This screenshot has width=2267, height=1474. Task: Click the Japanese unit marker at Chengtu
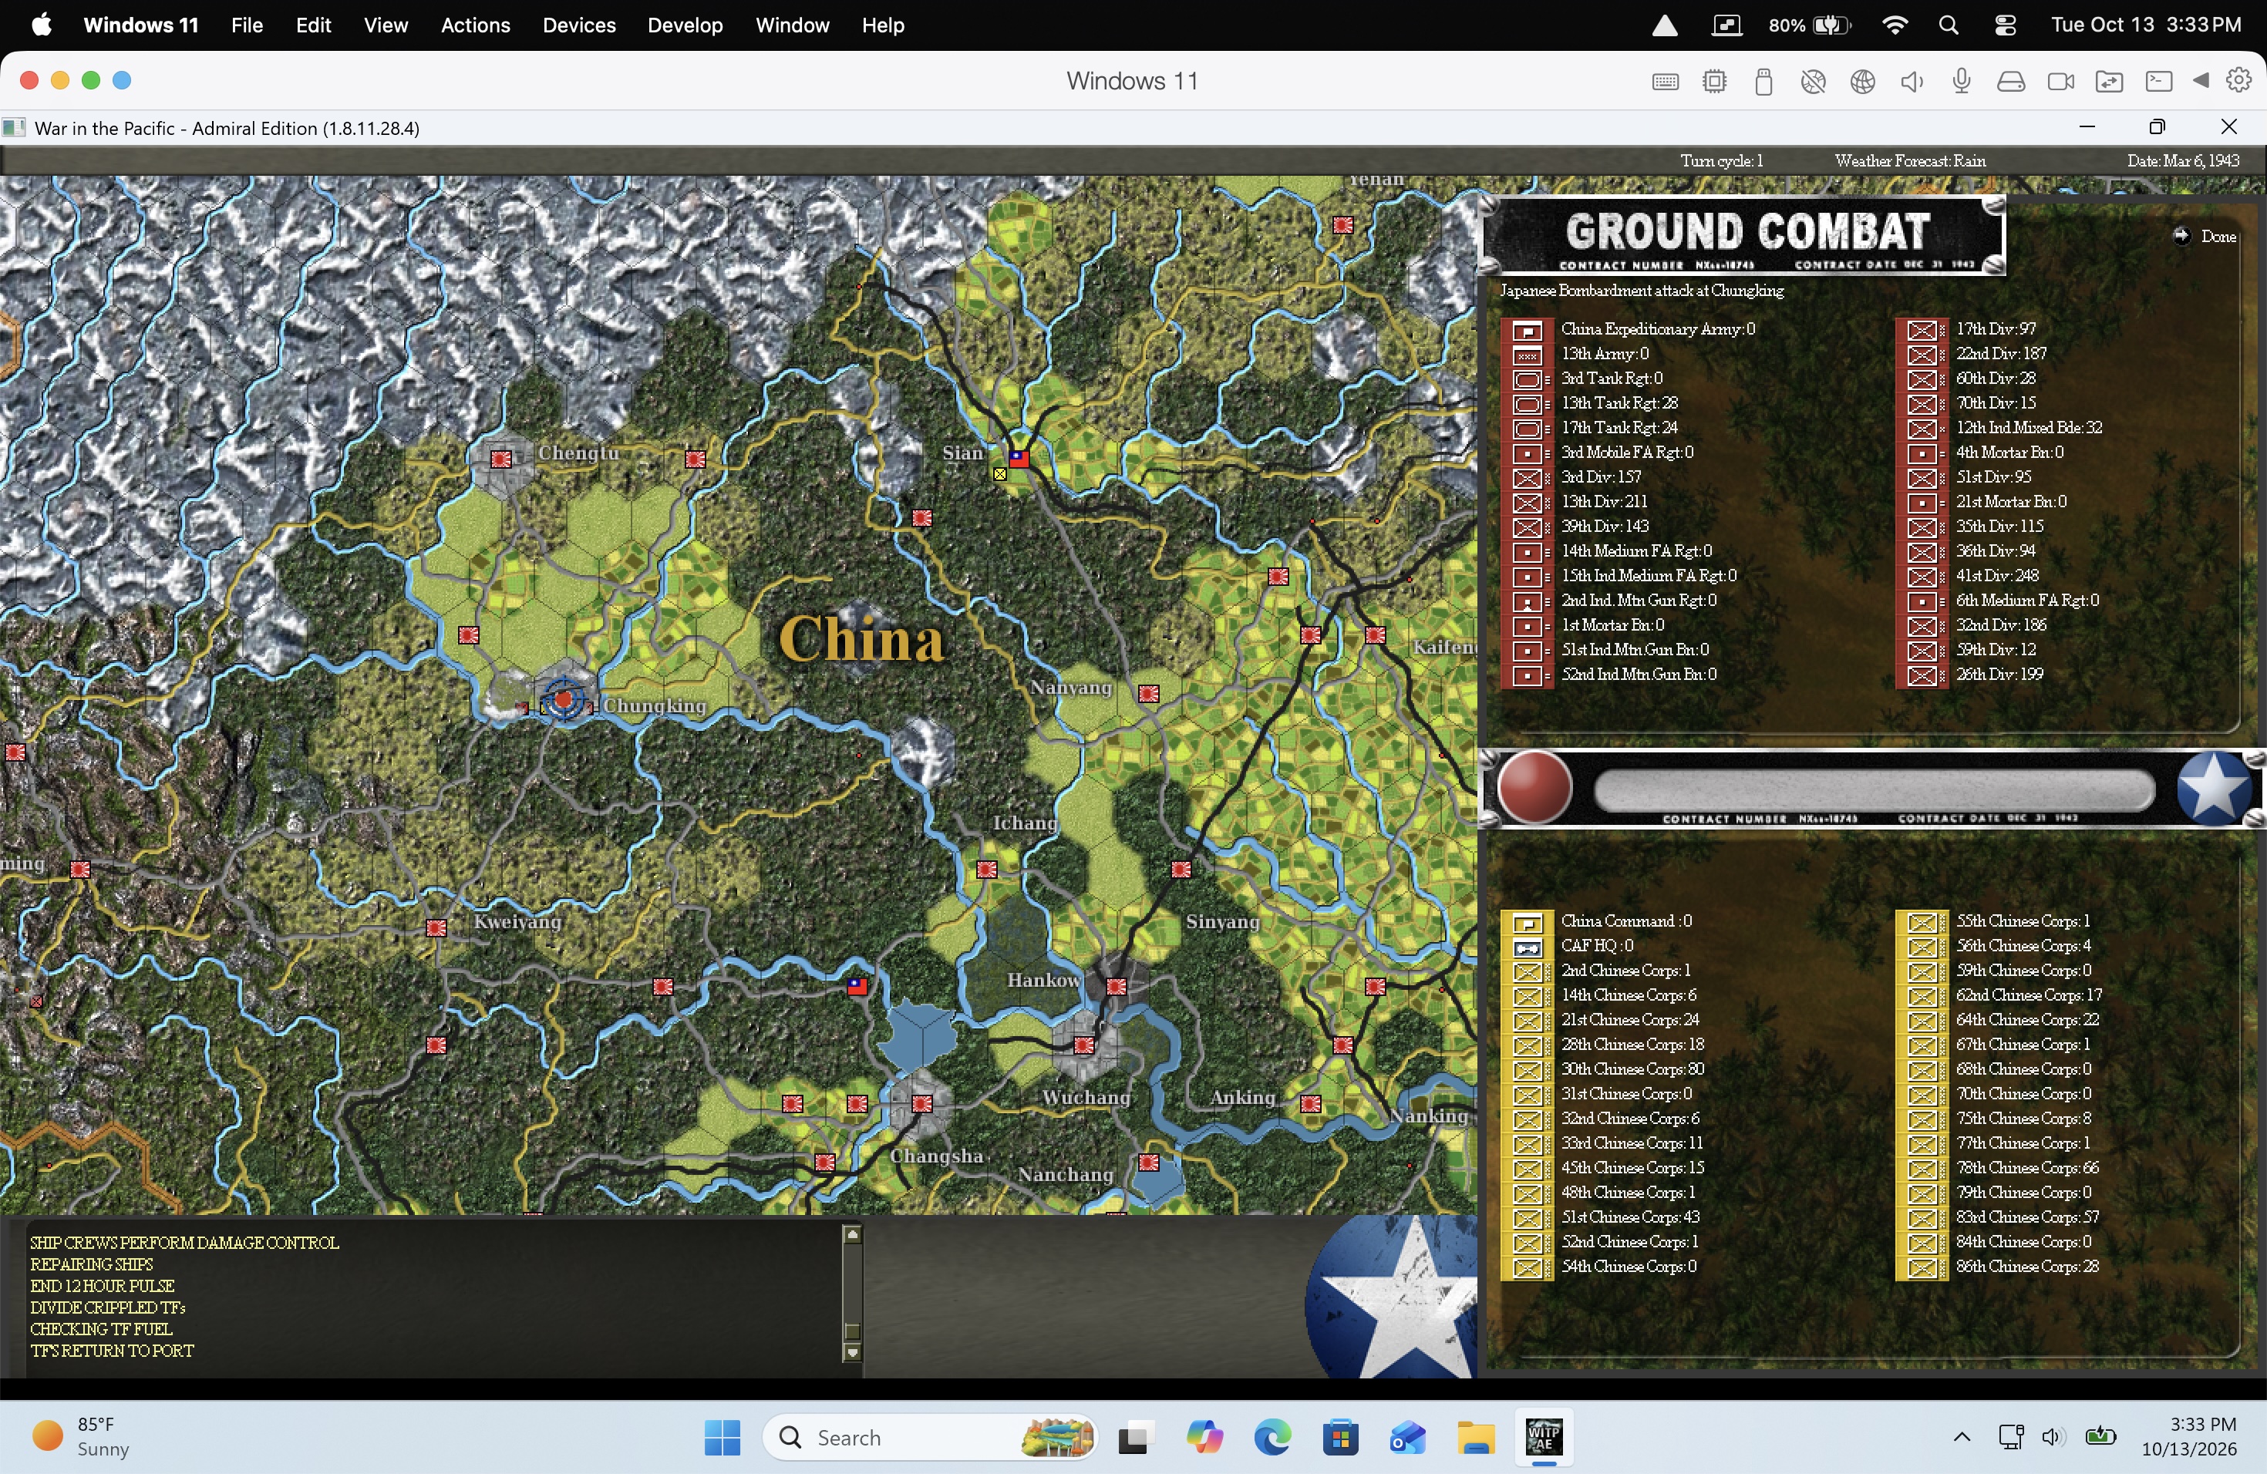pyautogui.click(x=501, y=459)
